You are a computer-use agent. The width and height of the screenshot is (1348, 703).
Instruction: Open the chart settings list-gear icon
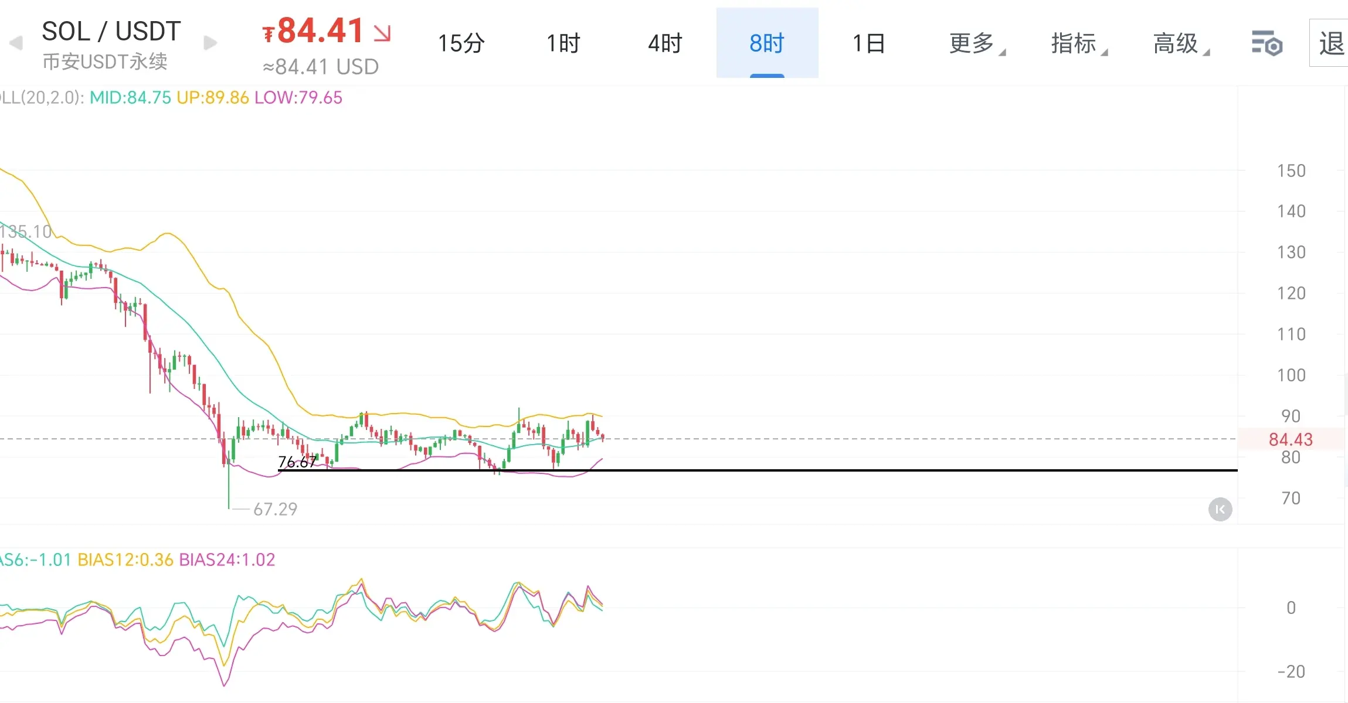1266,43
